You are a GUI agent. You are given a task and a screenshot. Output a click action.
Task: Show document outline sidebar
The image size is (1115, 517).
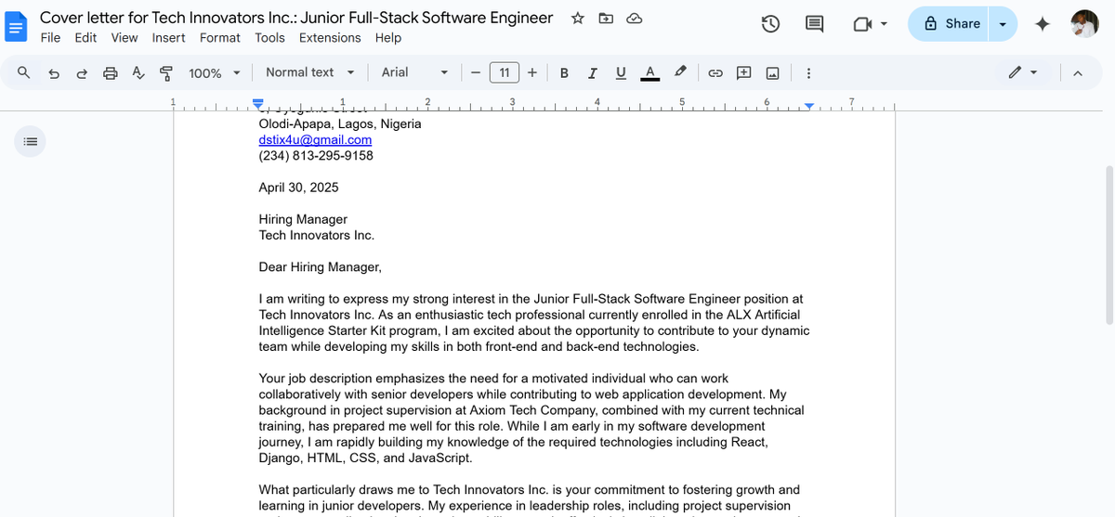pyautogui.click(x=30, y=142)
